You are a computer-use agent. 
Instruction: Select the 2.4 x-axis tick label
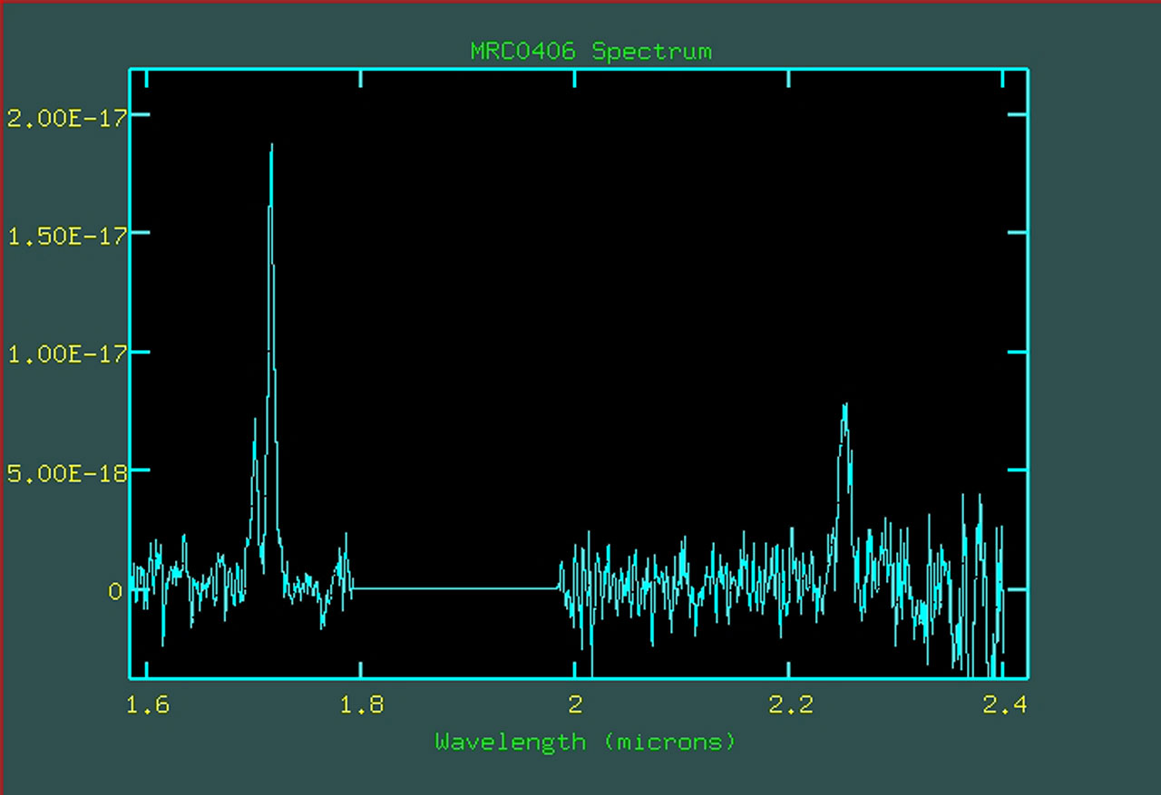1003,704
